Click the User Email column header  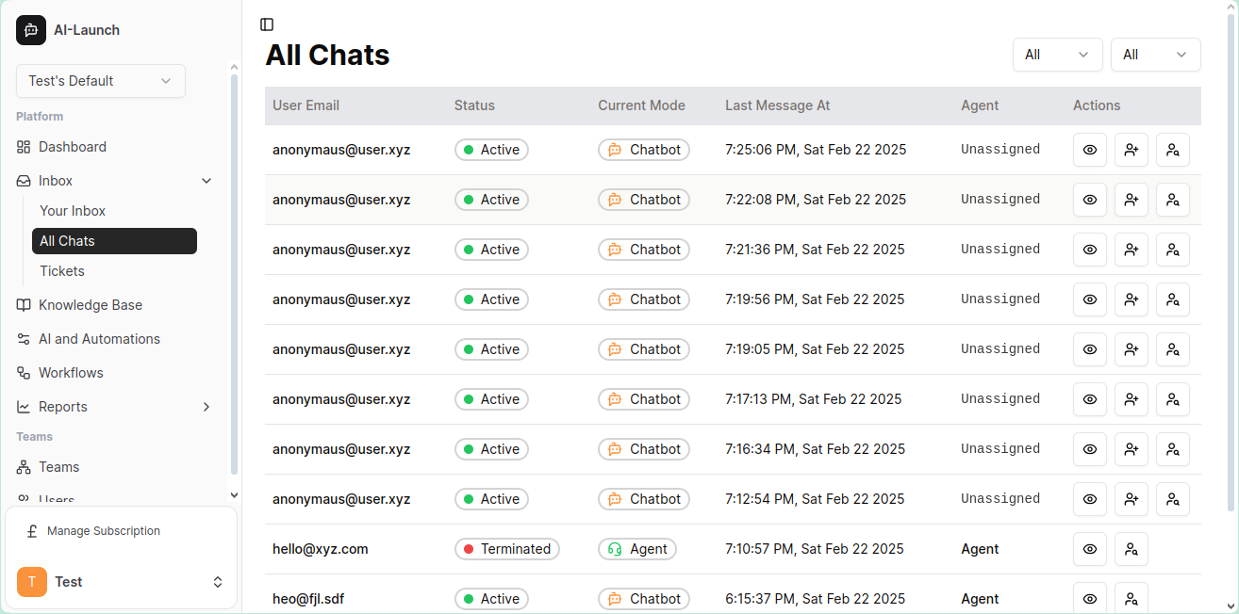(306, 105)
